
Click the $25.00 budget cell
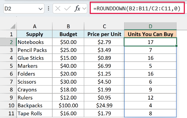[x=68, y=50]
